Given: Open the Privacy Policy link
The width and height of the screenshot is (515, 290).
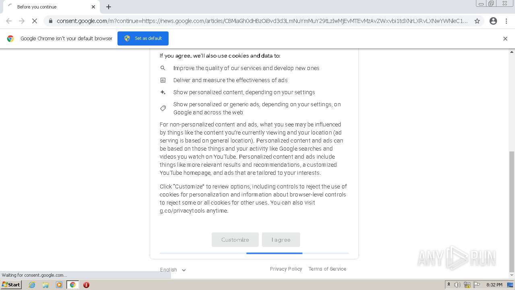Looking at the screenshot, I should coord(286,269).
